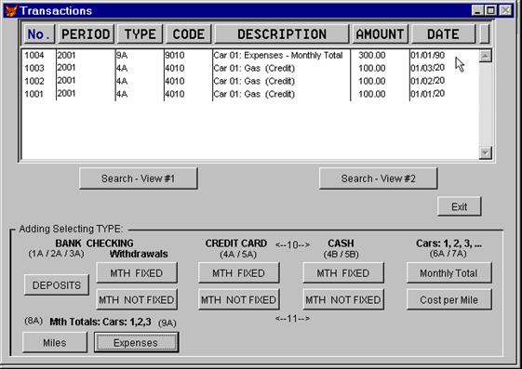Click the list scrollbar down arrow
Image resolution: width=522 pixels, height=369 pixels.
point(486,153)
